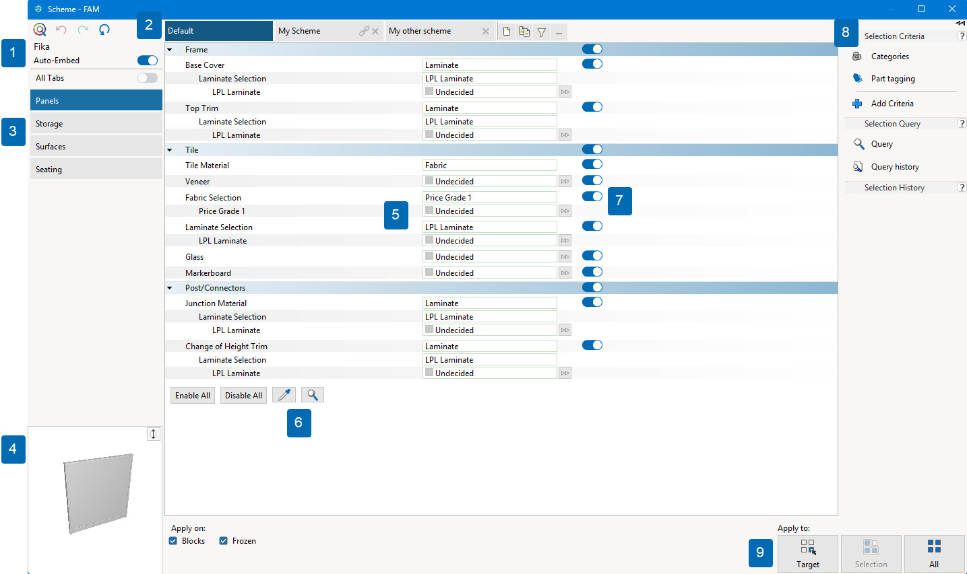Collapse the Post/Connectors section
Image resolution: width=967 pixels, height=574 pixels.
click(170, 288)
